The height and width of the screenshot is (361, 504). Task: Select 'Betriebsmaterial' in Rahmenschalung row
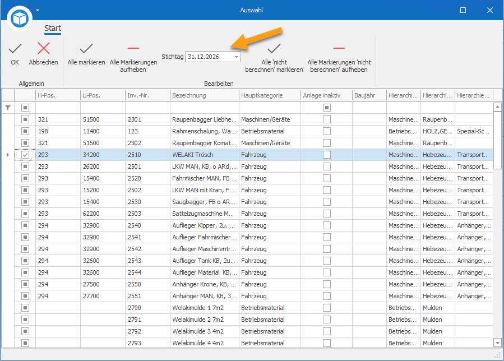click(x=270, y=131)
